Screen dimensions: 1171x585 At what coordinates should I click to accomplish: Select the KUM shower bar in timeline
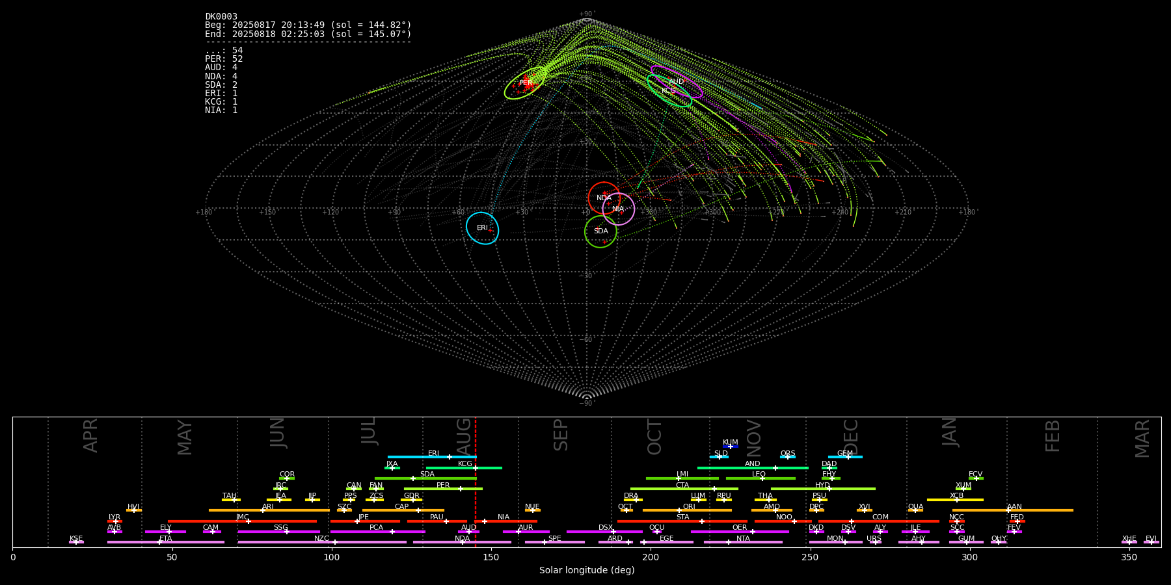point(731,447)
